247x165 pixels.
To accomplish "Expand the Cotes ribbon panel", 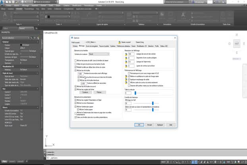I will tap(59, 24).
